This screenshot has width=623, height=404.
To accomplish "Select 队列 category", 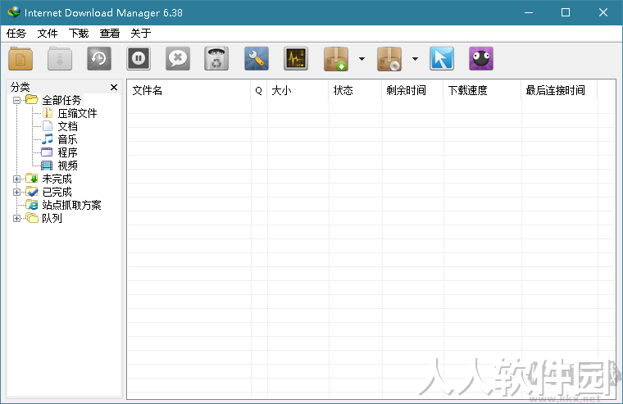I will pyautogui.click(x=52, y=218).
